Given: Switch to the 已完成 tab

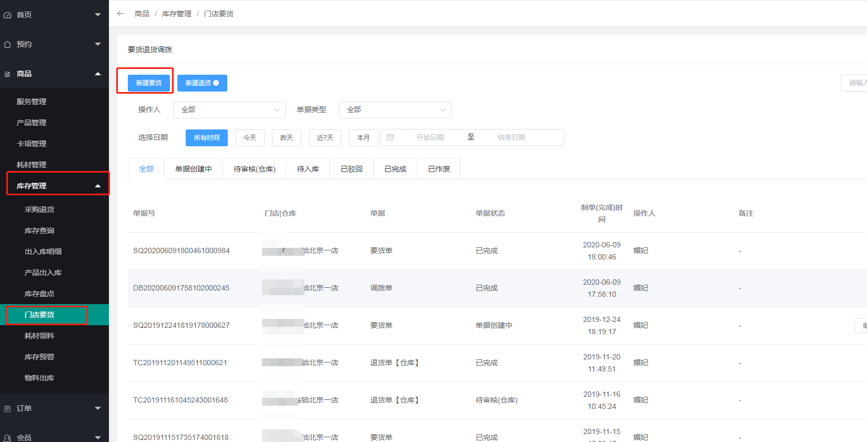Looking at the screenshot, I should point(395,169).
